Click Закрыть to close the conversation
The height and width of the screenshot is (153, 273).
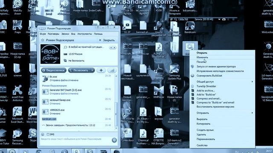(x=107, y=40)
